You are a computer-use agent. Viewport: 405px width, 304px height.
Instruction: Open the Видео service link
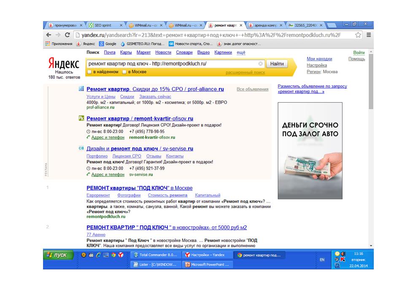pos(203,52)
